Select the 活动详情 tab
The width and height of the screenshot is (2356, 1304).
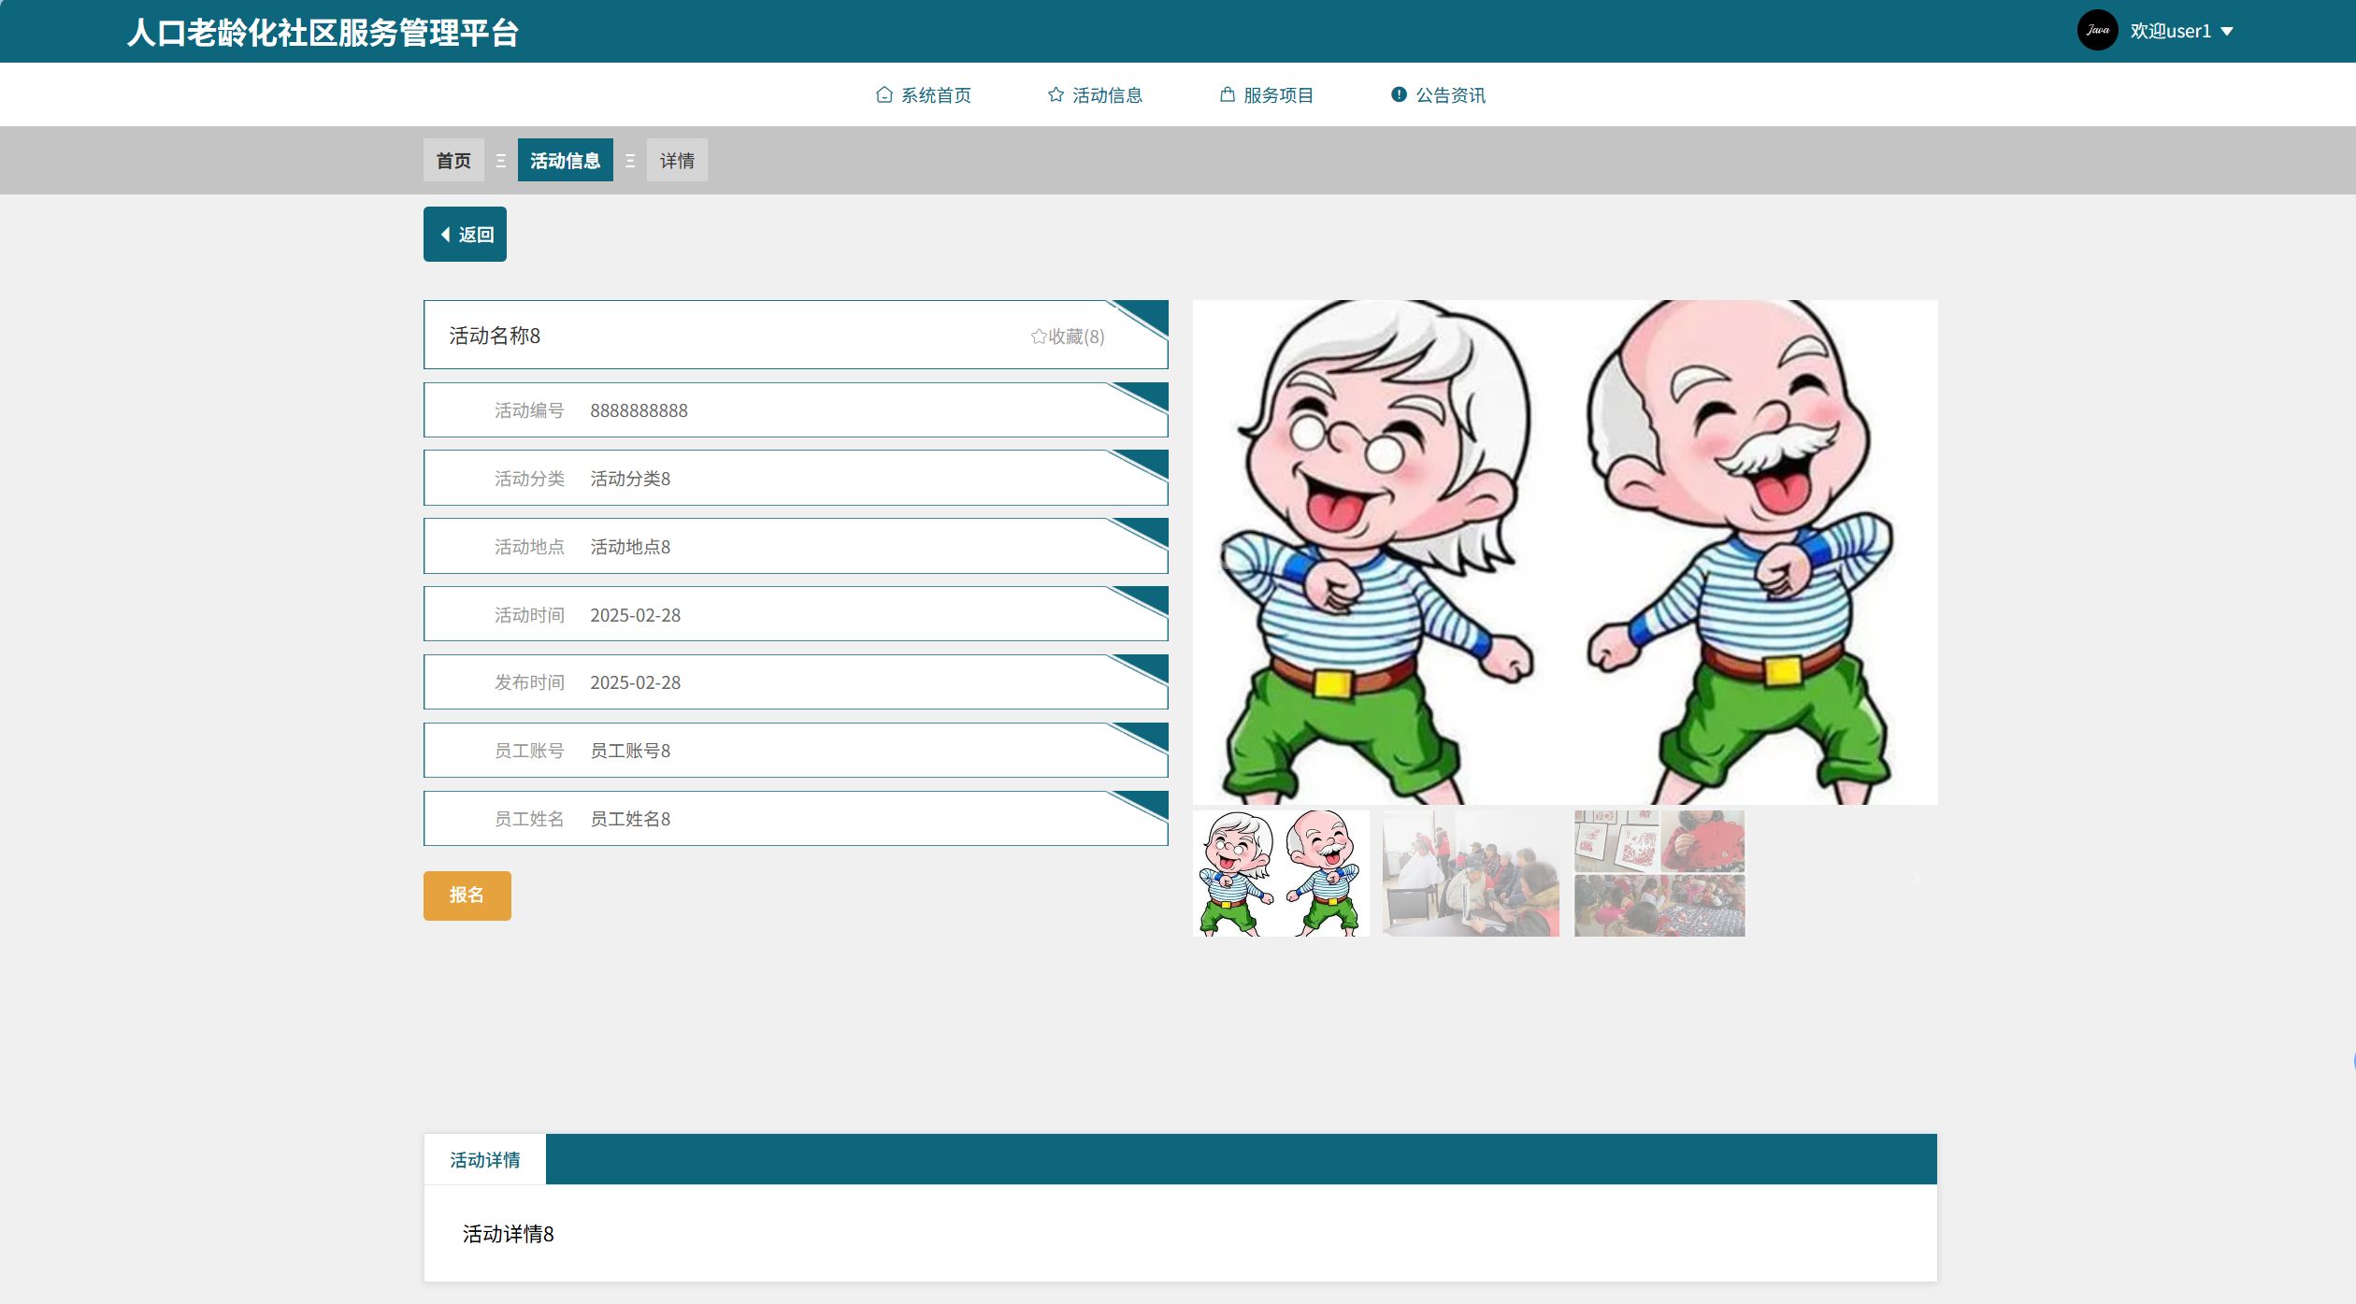tap(484, 1160)
